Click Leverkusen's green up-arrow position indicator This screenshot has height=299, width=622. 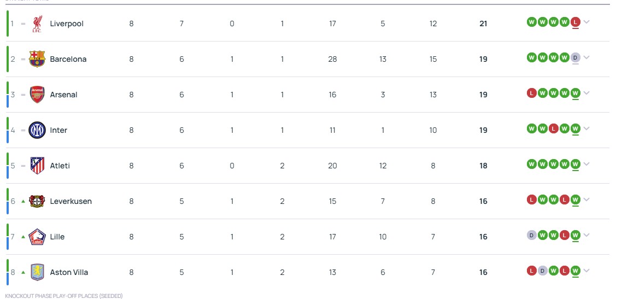click(23, 201)
